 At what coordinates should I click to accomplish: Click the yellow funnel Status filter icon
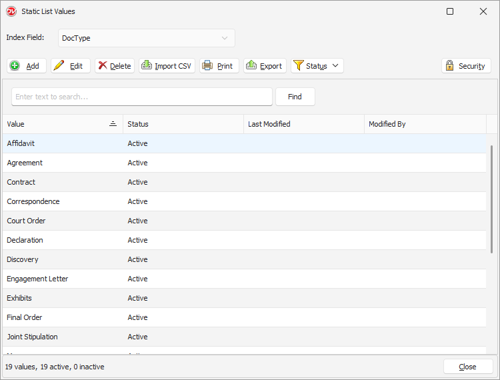(x=299, y=65)
